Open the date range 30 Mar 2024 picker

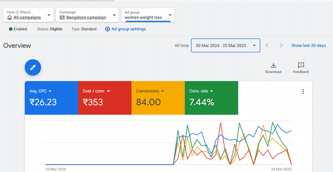[x=226, y=46]
